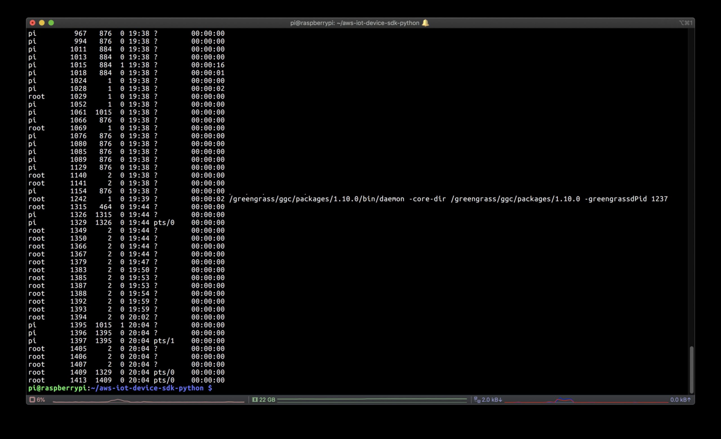Click the green zoom window button

(x=51, y=23)
